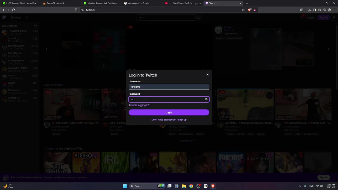Open the Twitch top bar Log In button

pyautogui.click(x=311, y=17)
